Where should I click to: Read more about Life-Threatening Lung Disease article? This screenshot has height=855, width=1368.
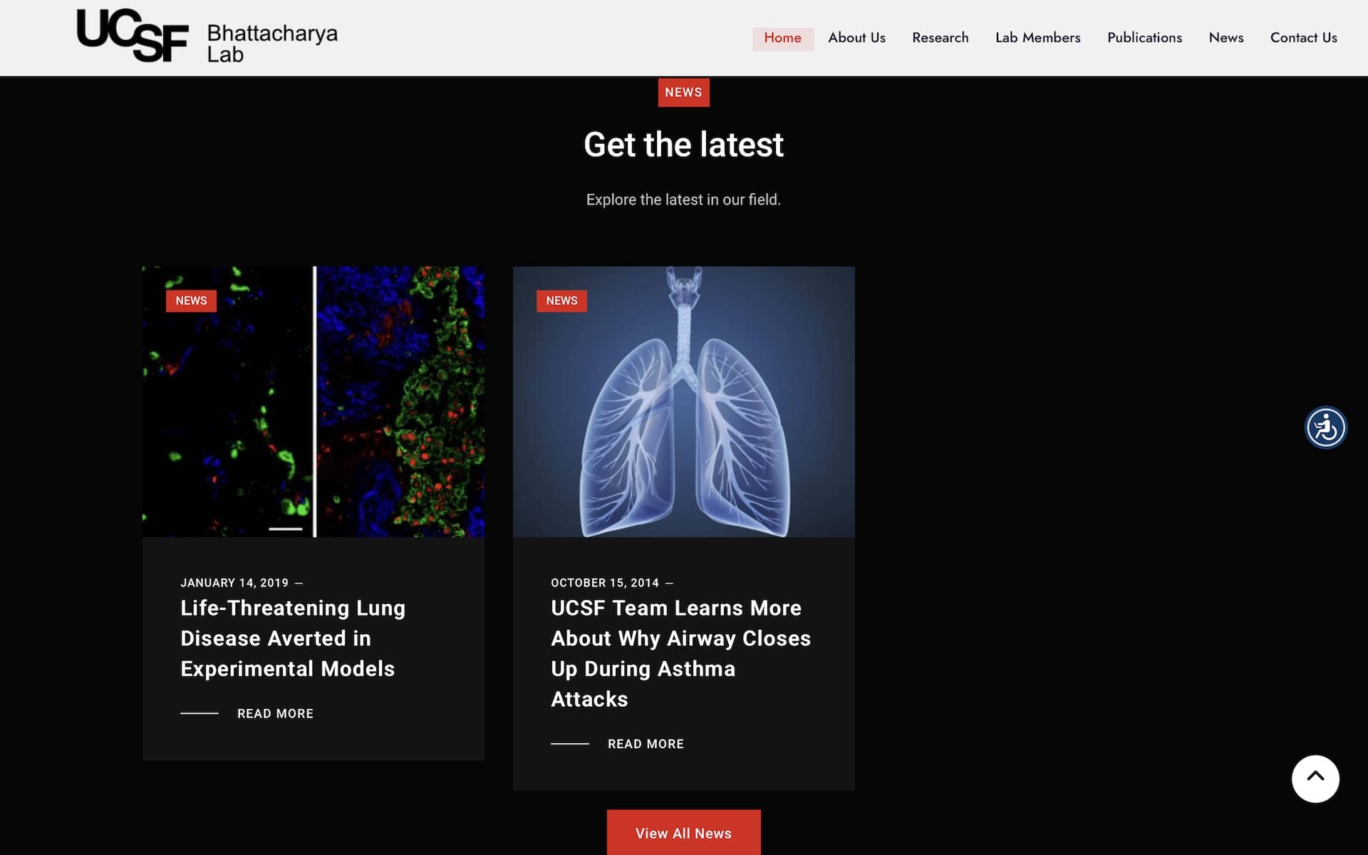point(275,713)
